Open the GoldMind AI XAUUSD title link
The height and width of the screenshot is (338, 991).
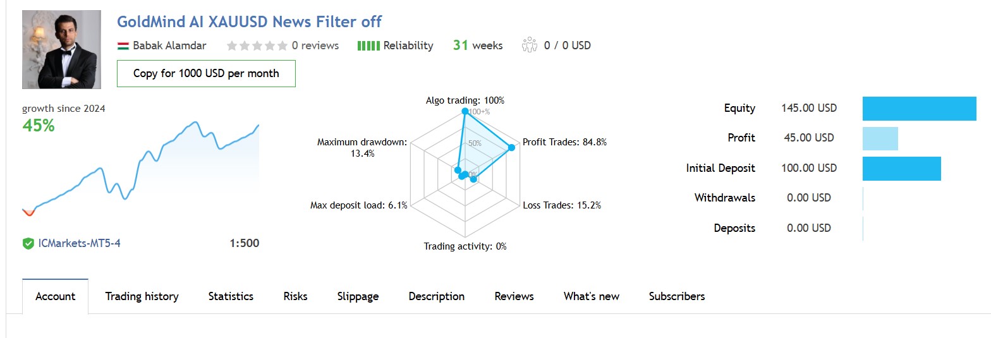click(249, 21)
